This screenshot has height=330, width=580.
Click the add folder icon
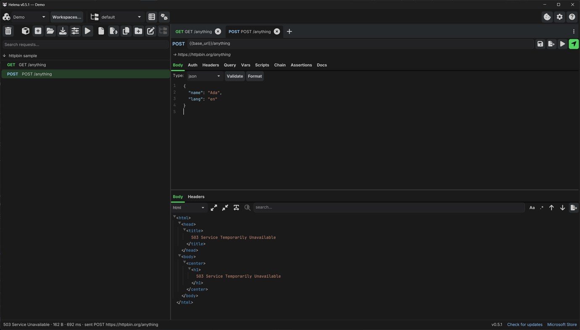pyautogui.click(x=138, y=31)
